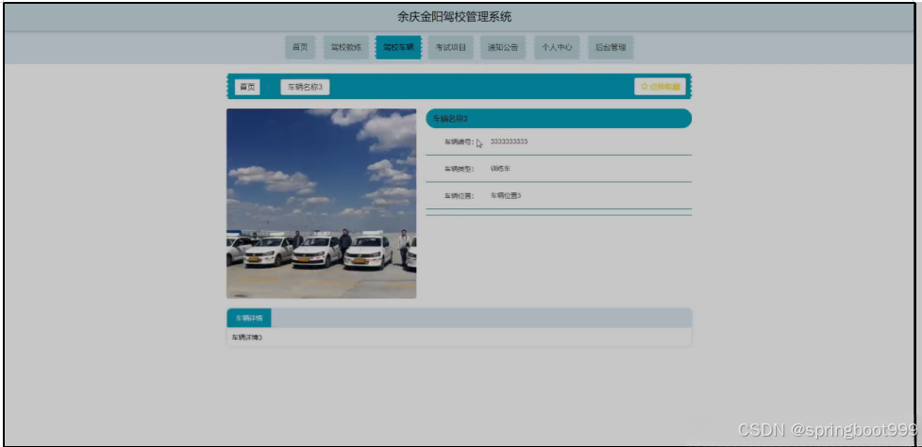
Task: Click the 车辆位置 label
Action: click(x=459, y=195)
